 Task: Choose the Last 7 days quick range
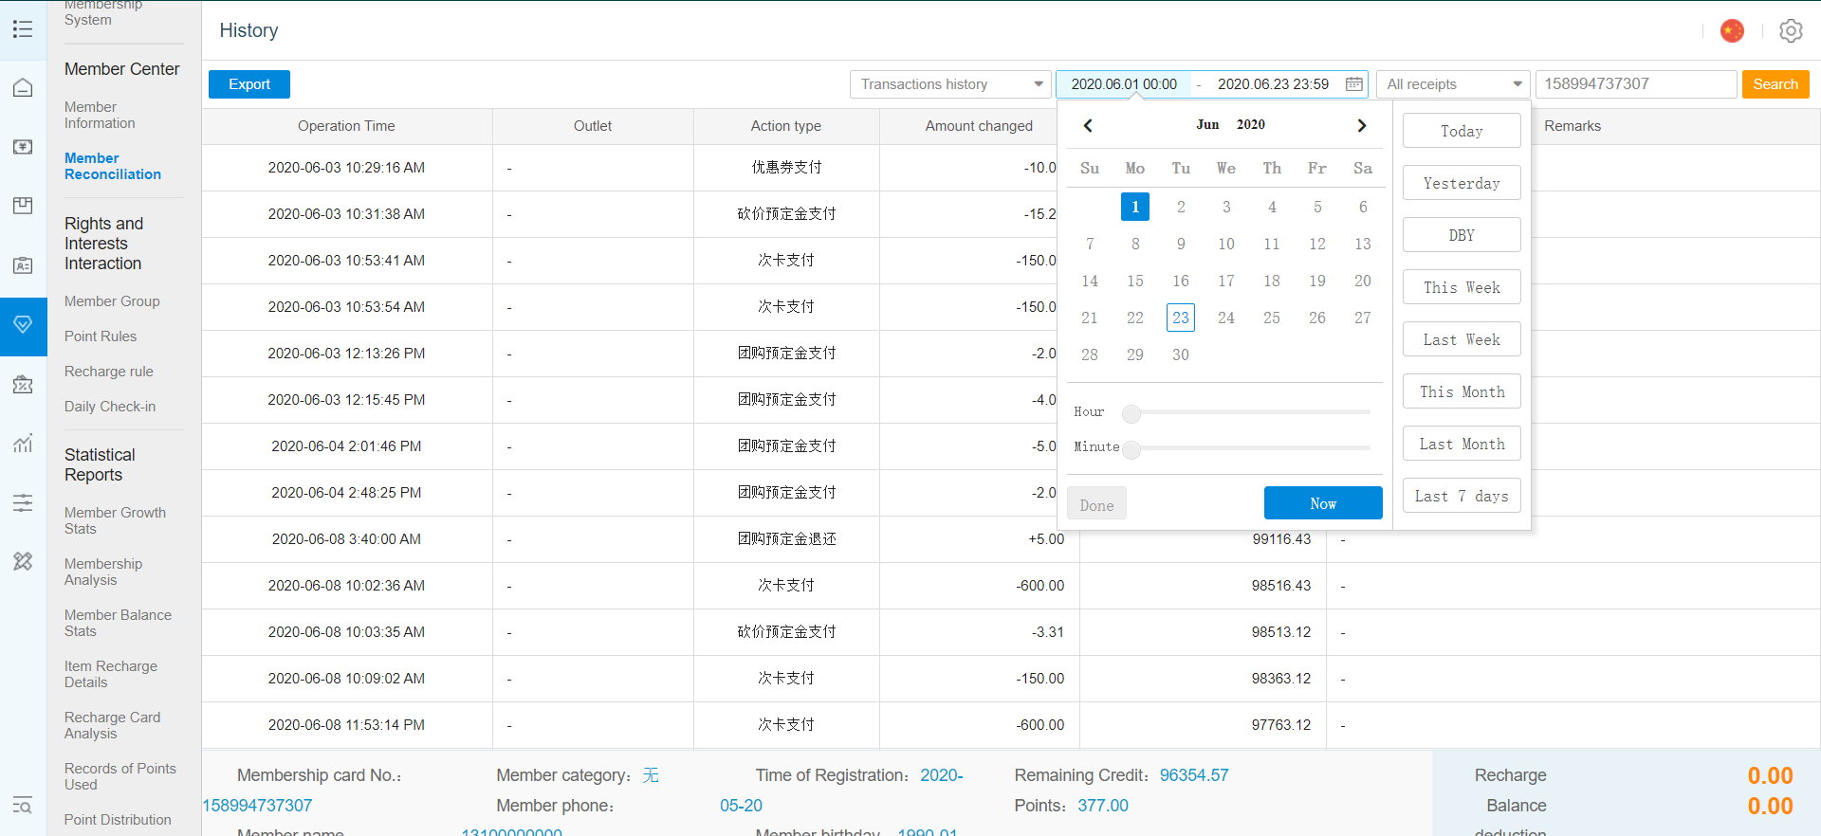coord(1462,496)
